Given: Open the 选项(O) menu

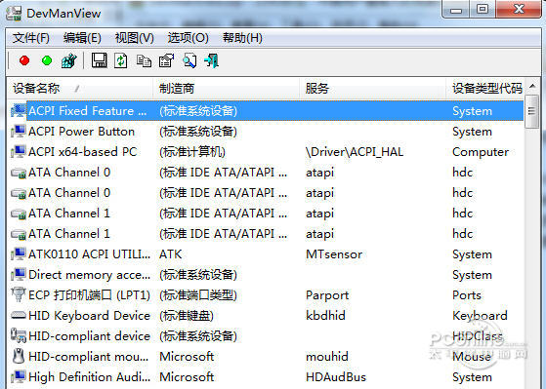Looking at the screenshot, I should [x=189, y=38].
